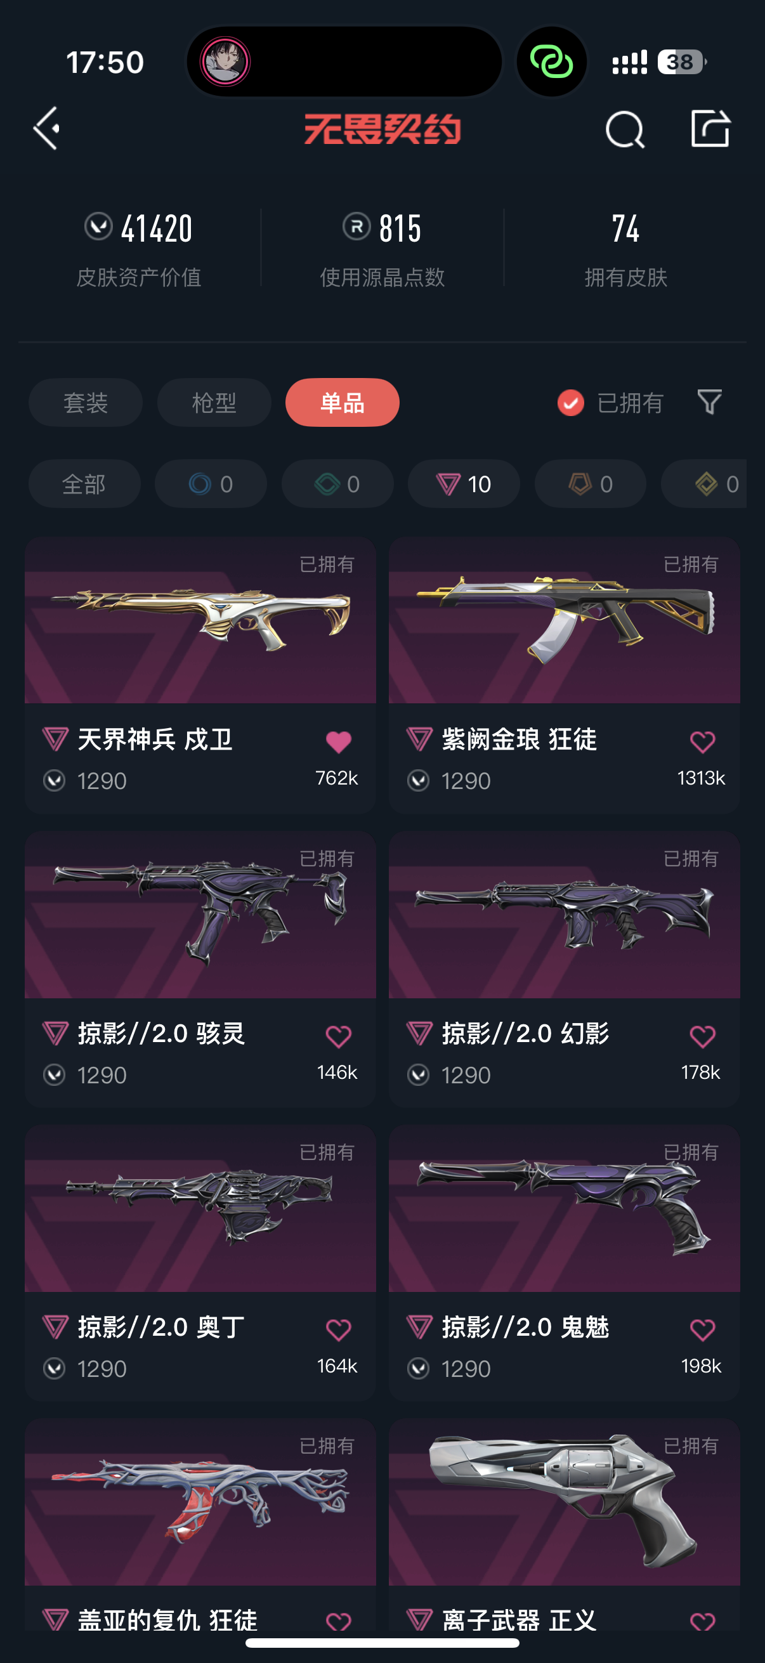The height and width of the screenshot is (1663, 765).
Task: Tap the heart icon on 掠影//2.0 骇灵
Action: point(338,1036)
